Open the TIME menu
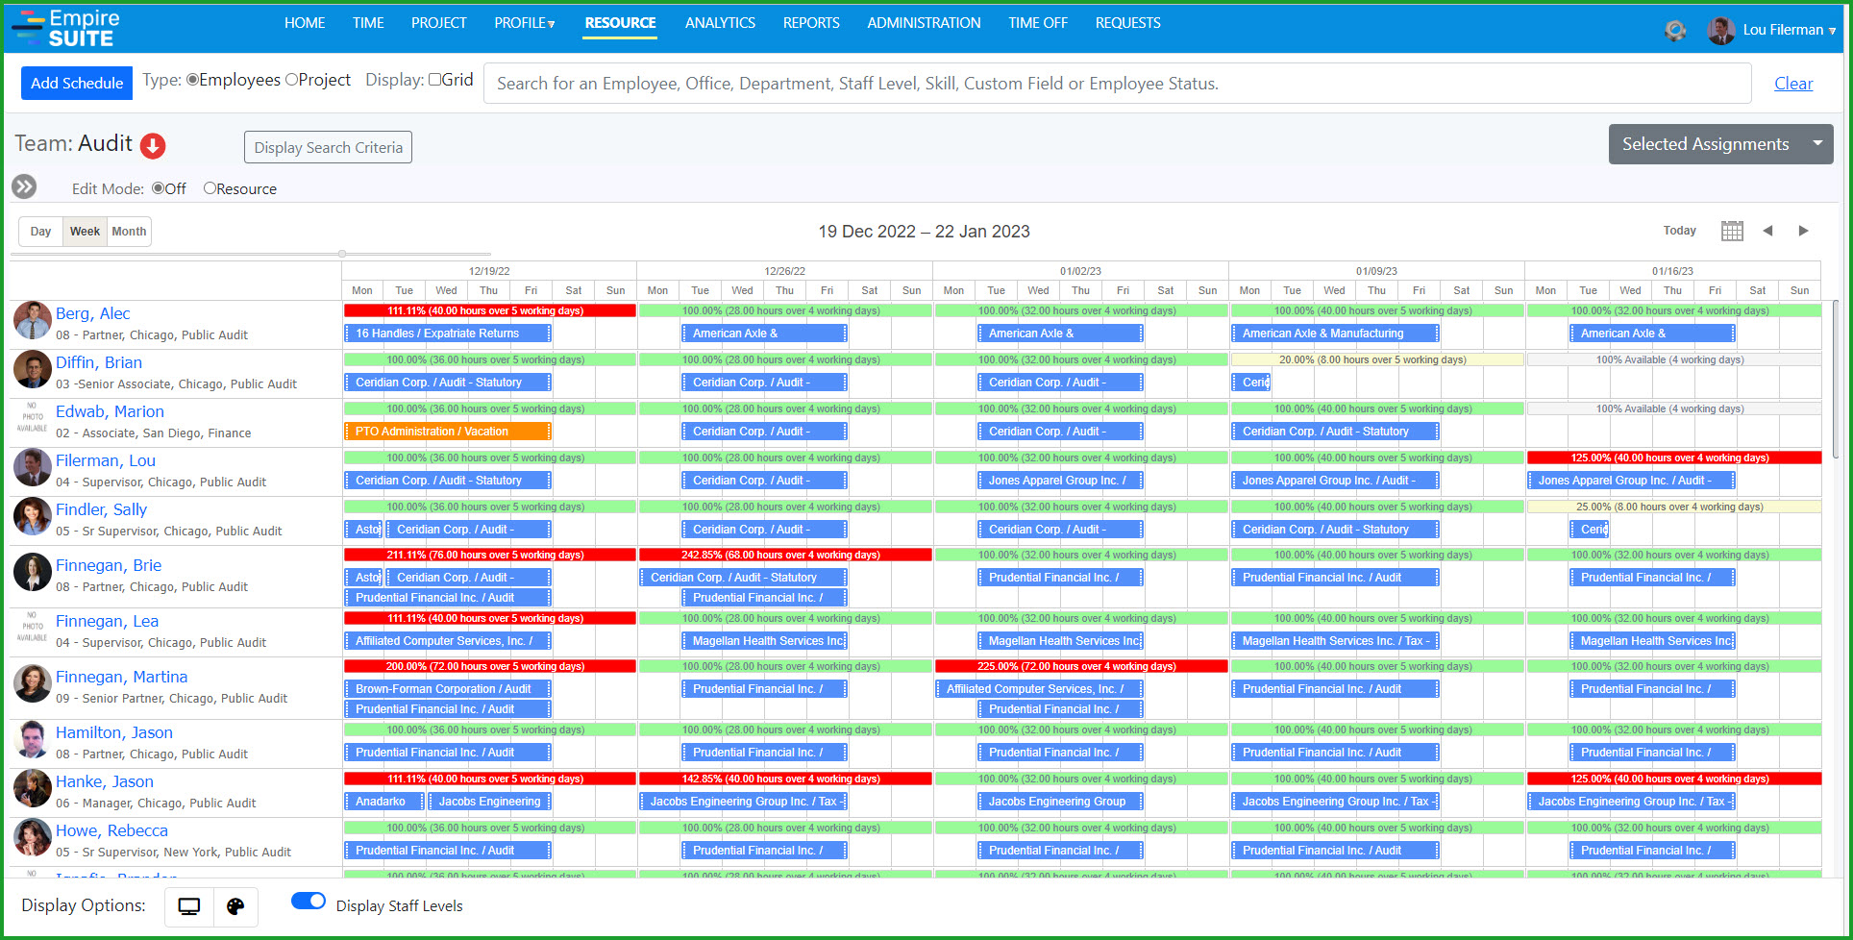 pyautogui.click(x=368, y=23)
